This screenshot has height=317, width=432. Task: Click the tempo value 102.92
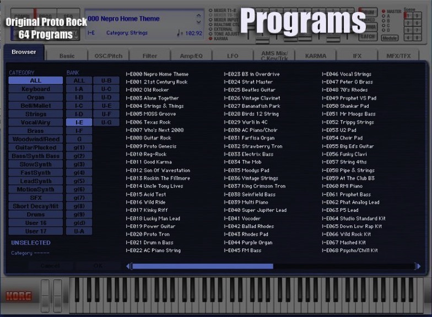(x=194, y=33)
